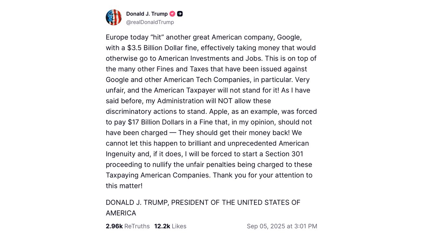425x239 pixels.
Task: Click the word AMERICA on the last line
Action: pos(121,213)
